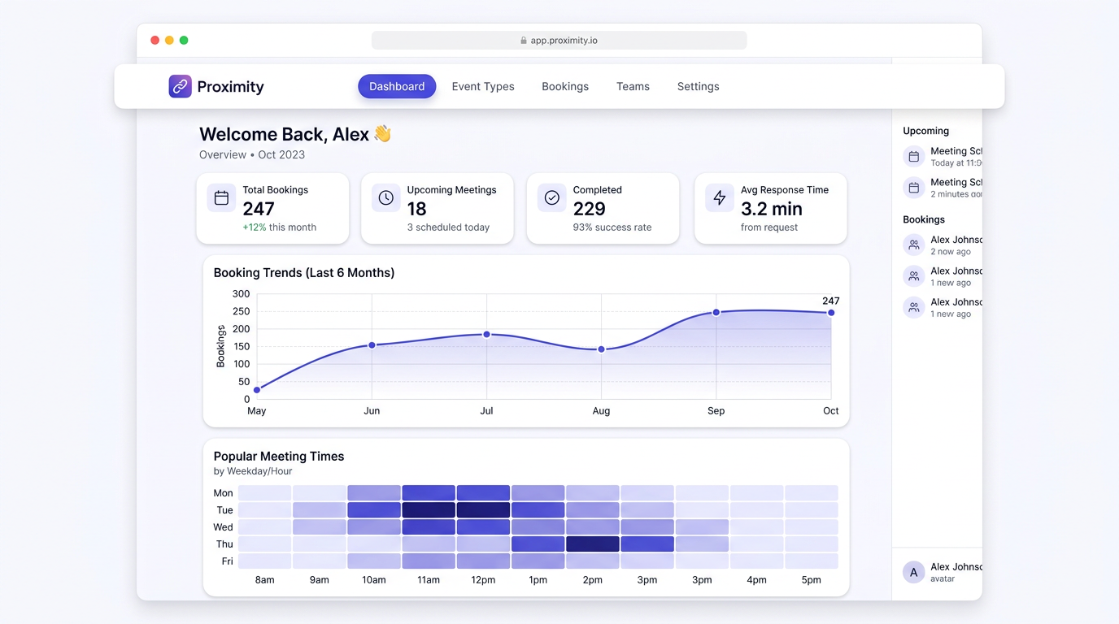Click the address bar showing app.proximity.io
The image size is (1119, 624).
coord(559,39)
